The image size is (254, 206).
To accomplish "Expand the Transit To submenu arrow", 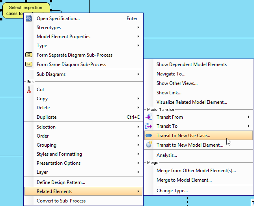I will [x=249, y=126].
